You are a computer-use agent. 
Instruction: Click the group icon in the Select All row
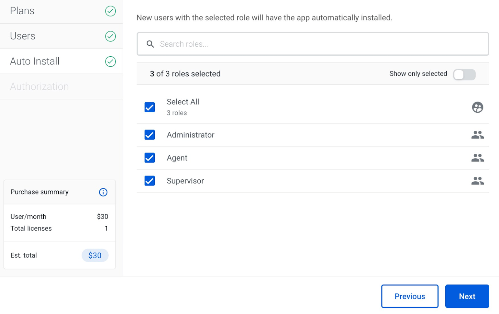[477, 107]
